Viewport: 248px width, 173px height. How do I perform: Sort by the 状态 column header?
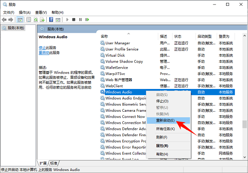(x=184, y=36)
